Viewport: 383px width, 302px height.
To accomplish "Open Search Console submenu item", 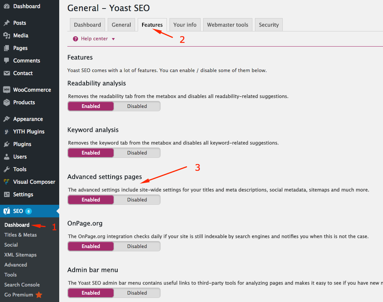I will (22, 285).
